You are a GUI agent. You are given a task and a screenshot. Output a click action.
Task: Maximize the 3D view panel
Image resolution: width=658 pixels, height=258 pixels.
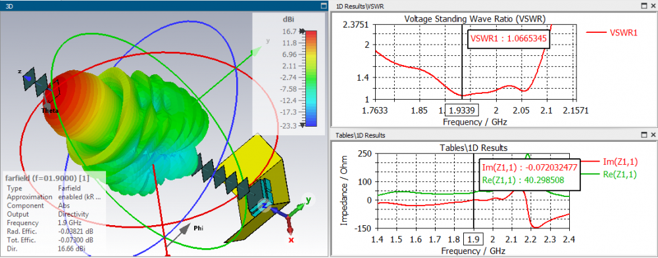pyautogui.click(x=323, y=6)
